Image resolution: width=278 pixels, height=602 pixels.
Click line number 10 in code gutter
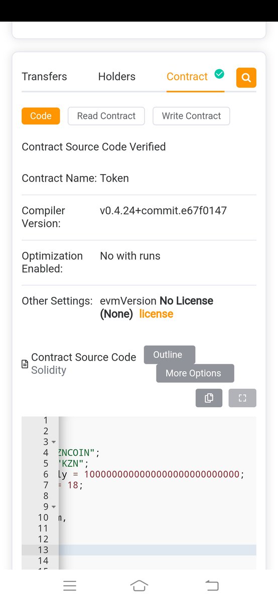click(x=43, y=517)
